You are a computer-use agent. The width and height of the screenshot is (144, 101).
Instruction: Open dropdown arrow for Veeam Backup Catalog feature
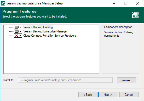20,27
